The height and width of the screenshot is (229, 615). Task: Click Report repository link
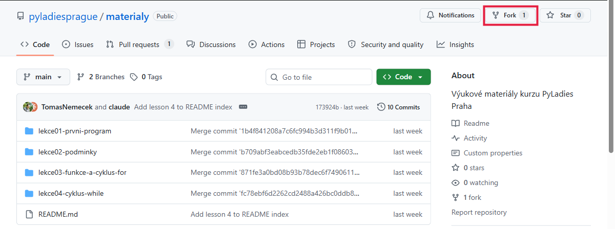[x=479, y=212]
